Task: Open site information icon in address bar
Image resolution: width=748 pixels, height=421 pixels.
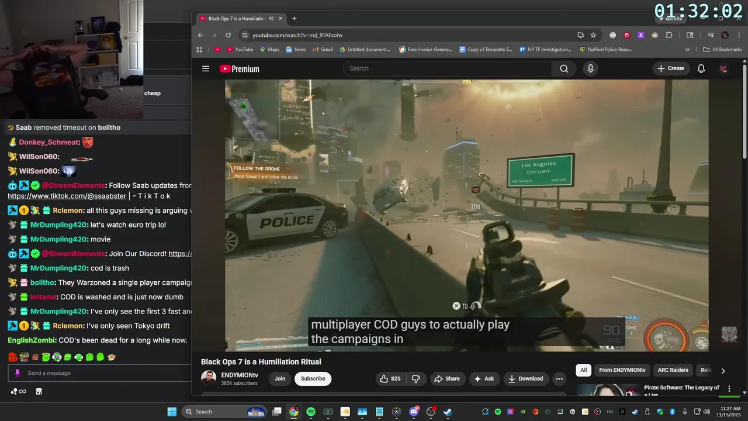Action: point(245,35)
